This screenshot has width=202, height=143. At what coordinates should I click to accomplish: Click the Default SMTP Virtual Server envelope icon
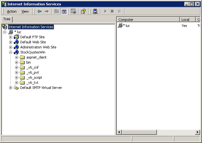click(x=16, y=88)
